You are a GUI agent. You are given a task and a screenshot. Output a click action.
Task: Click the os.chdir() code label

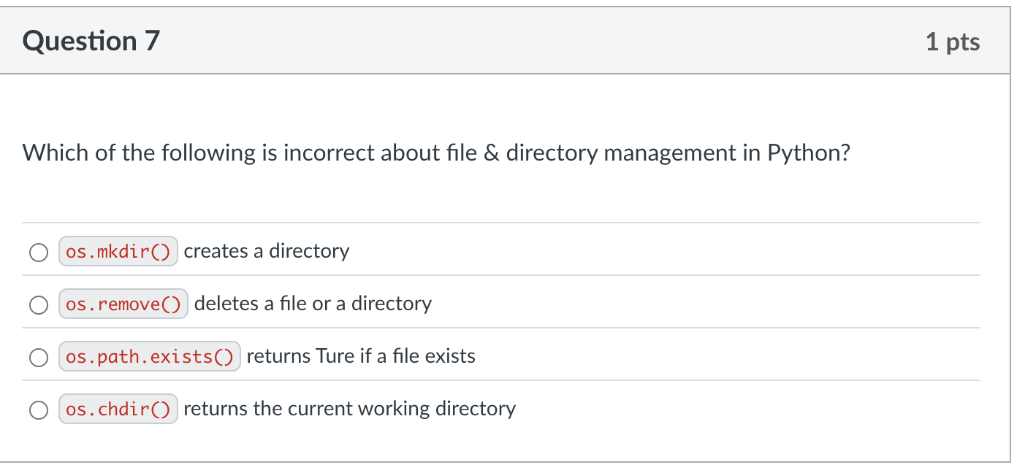(x=118, y=409)
